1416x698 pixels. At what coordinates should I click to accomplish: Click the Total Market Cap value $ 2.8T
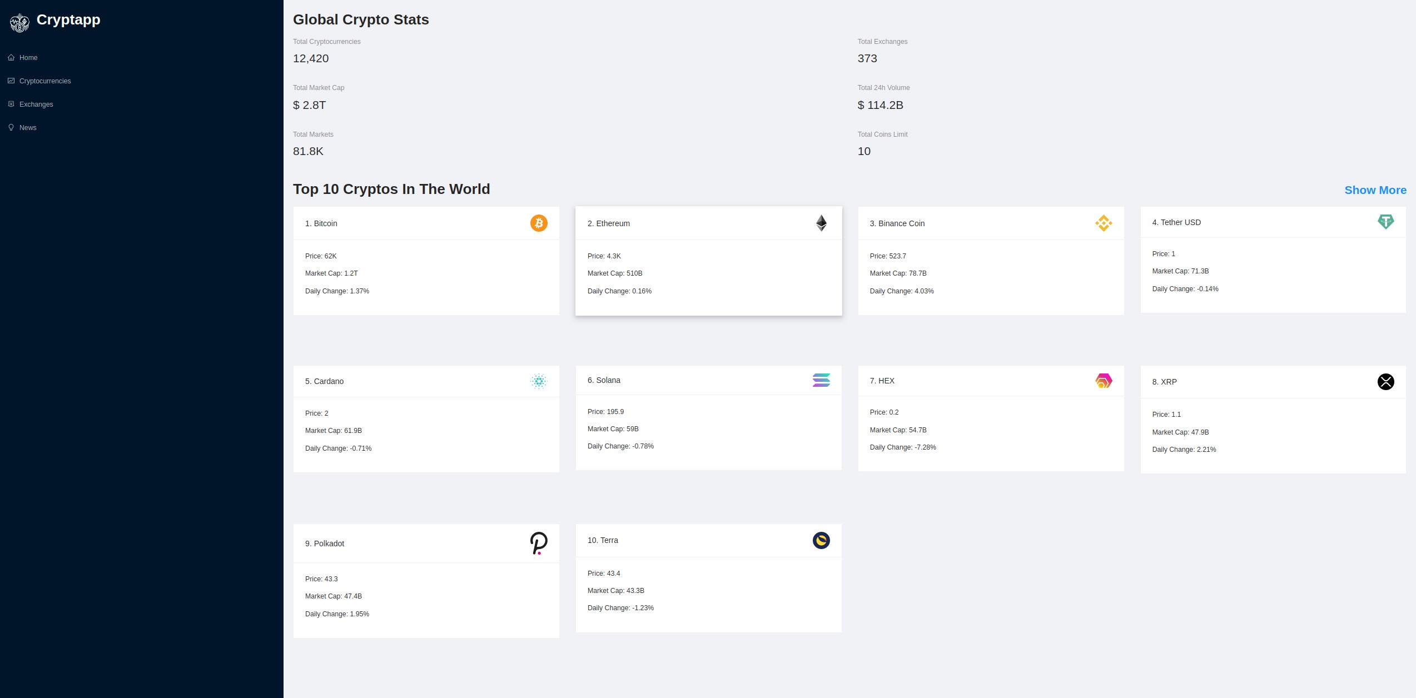[310, 105]
